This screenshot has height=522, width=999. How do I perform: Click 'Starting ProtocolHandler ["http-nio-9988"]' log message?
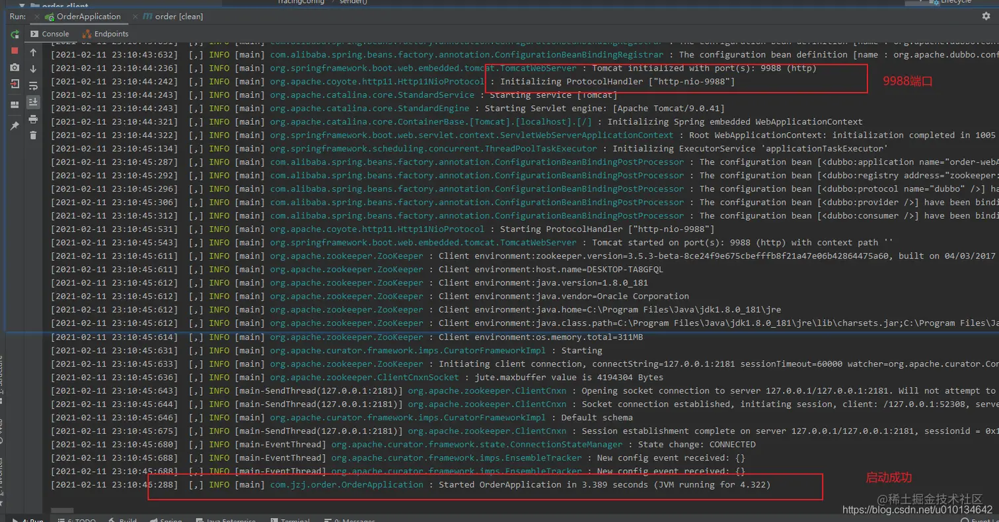click(x=607, y=229)
